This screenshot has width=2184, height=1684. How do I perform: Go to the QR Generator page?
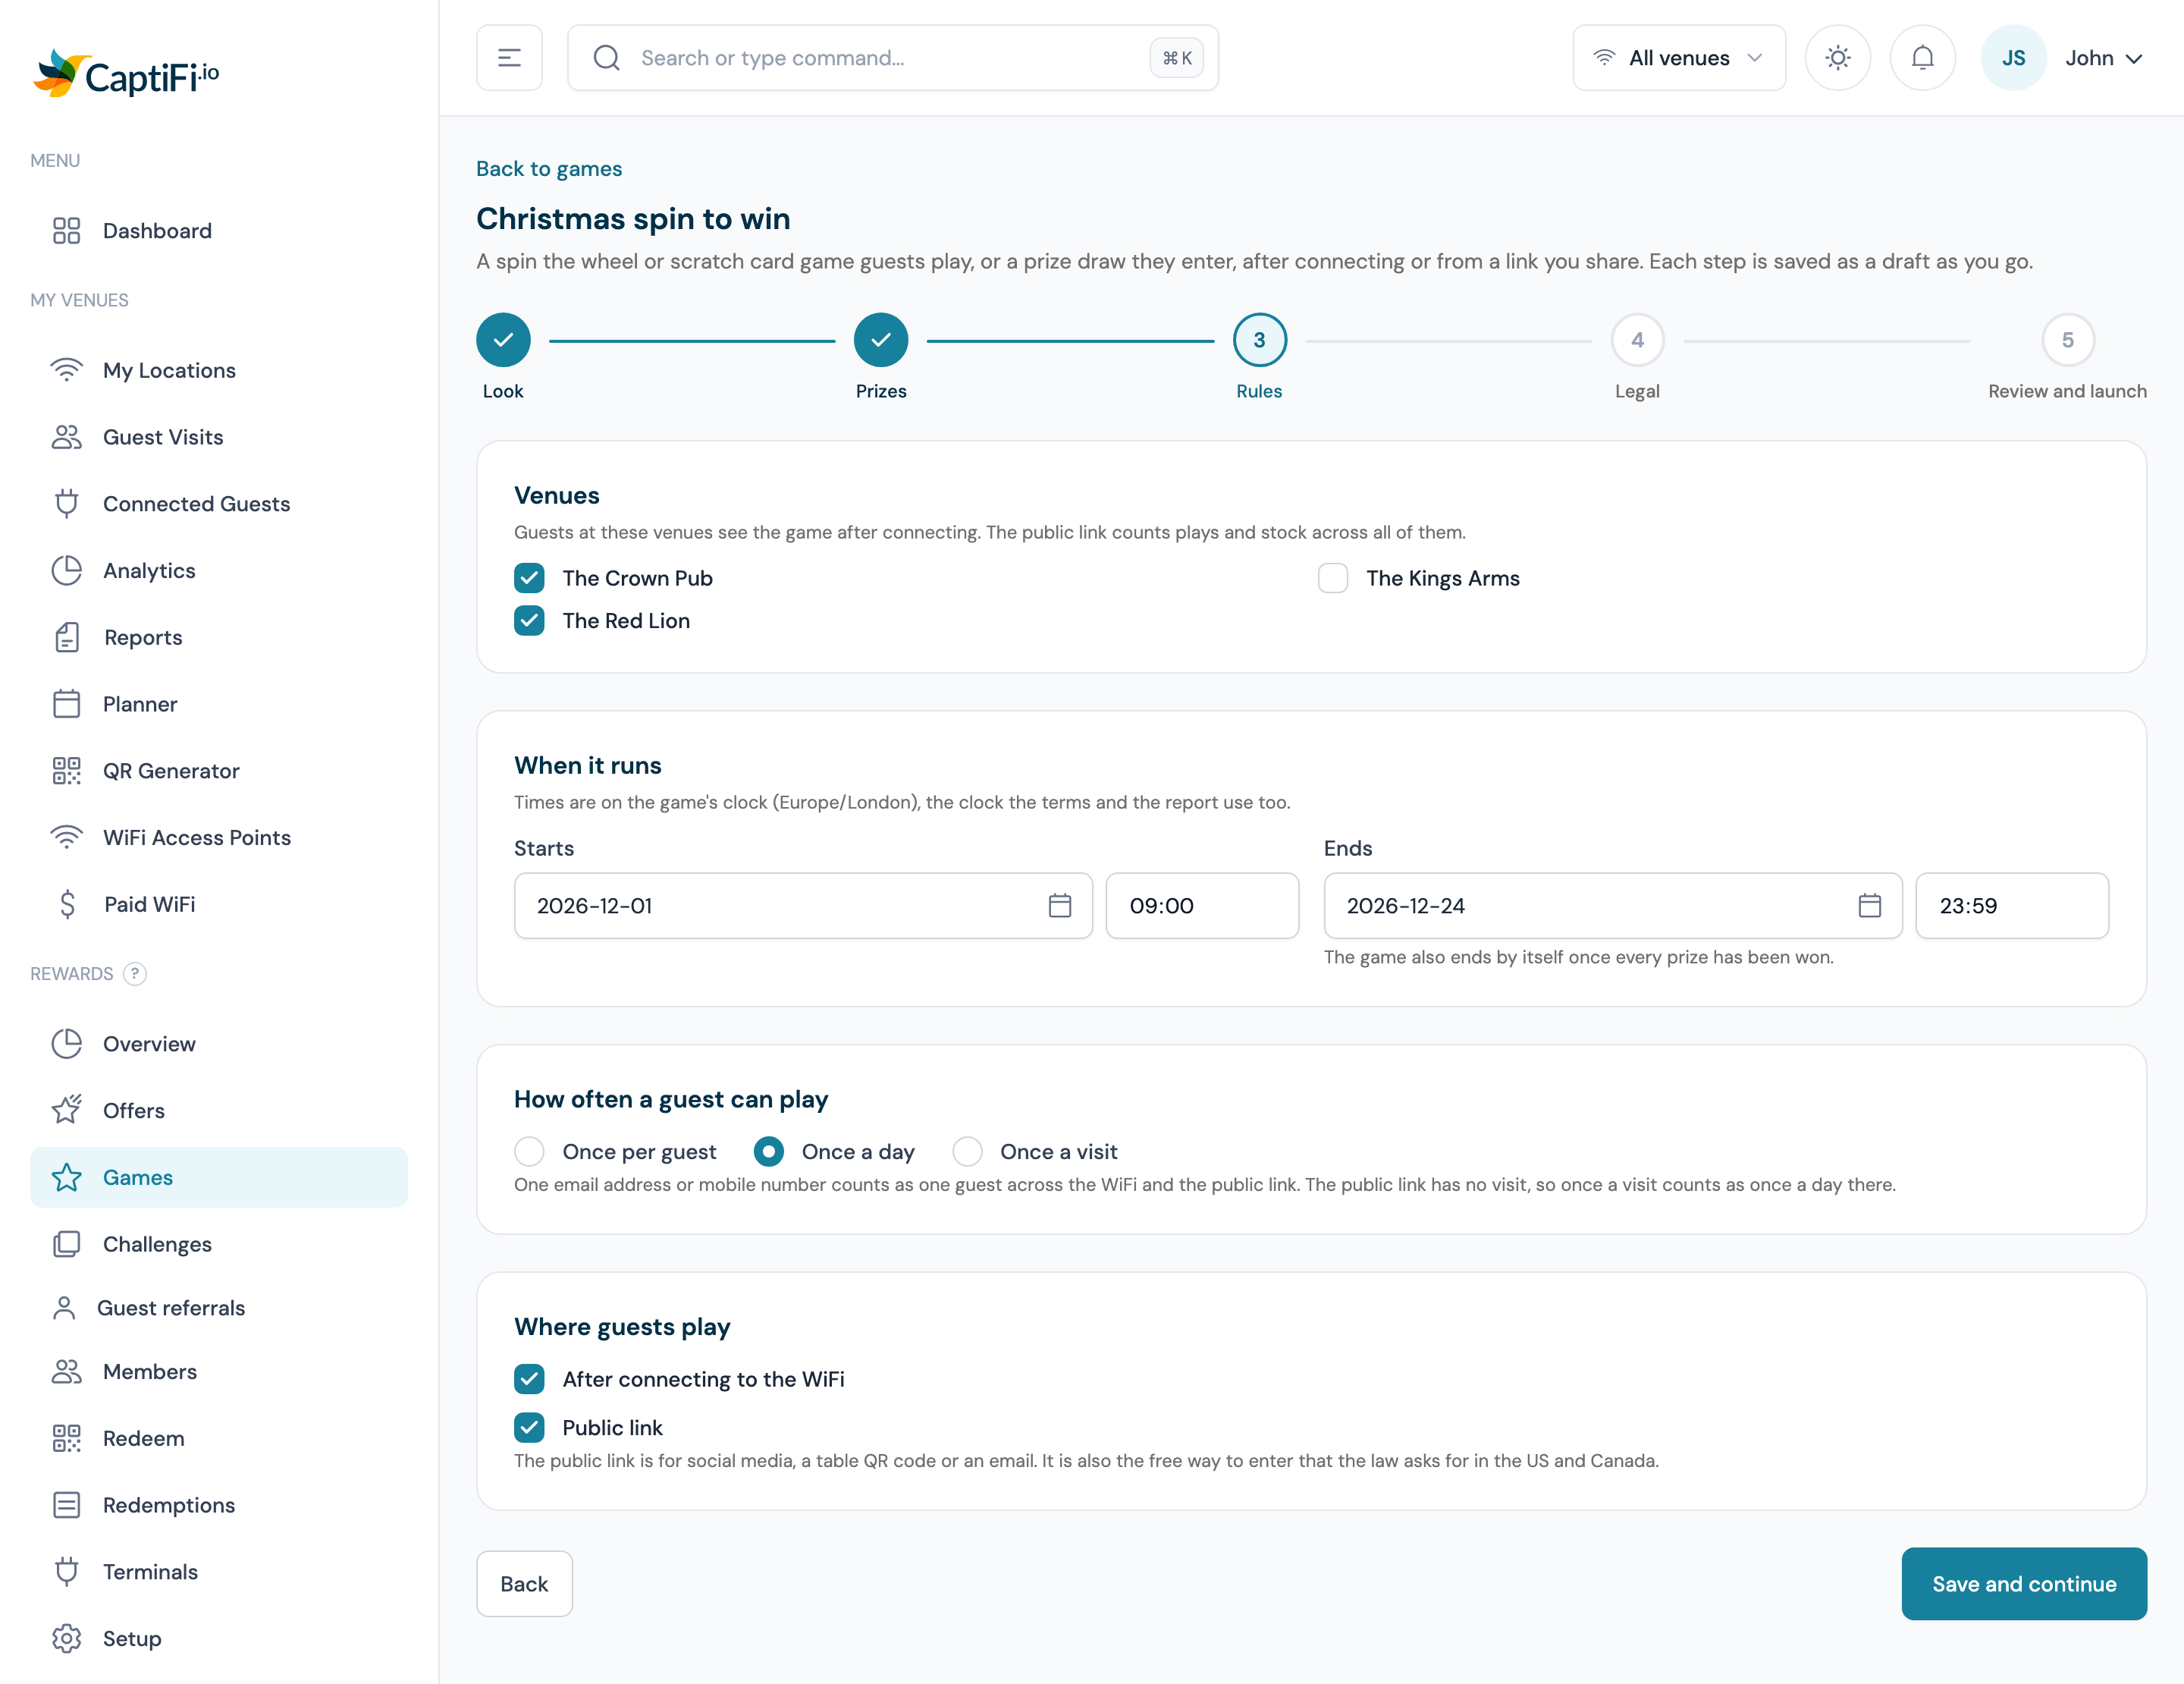tap(219, 770)
